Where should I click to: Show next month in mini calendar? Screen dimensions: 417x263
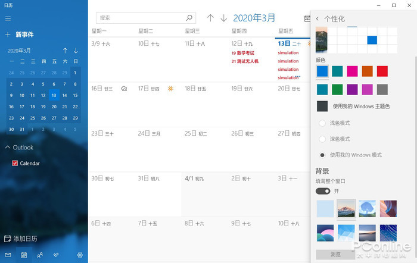coord(76,51)
